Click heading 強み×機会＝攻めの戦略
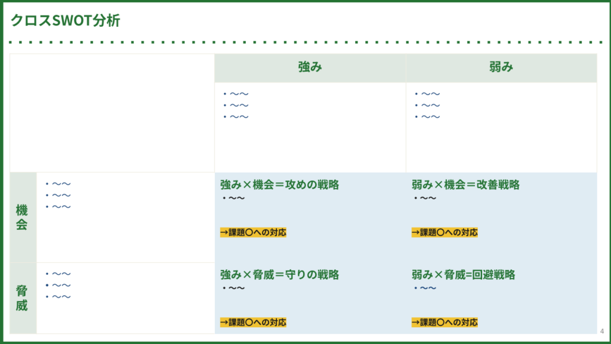Viewport: 611px width, 344px height. (x=279, y=185)
